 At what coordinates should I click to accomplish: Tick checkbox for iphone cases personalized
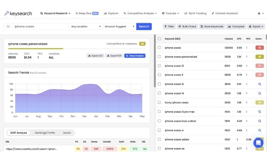(x=159, y=57)
